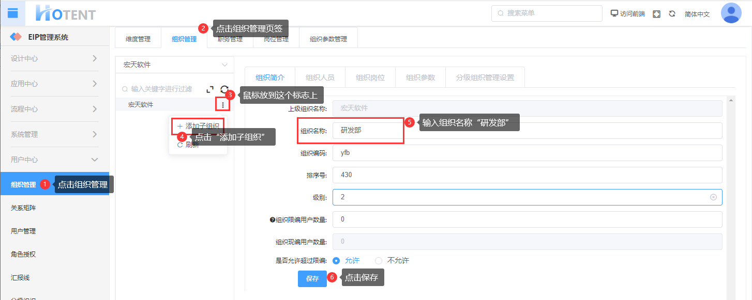Expand the 应用中心 menu
The width and height of the screenshot is (752, 300).
(54, 84)
